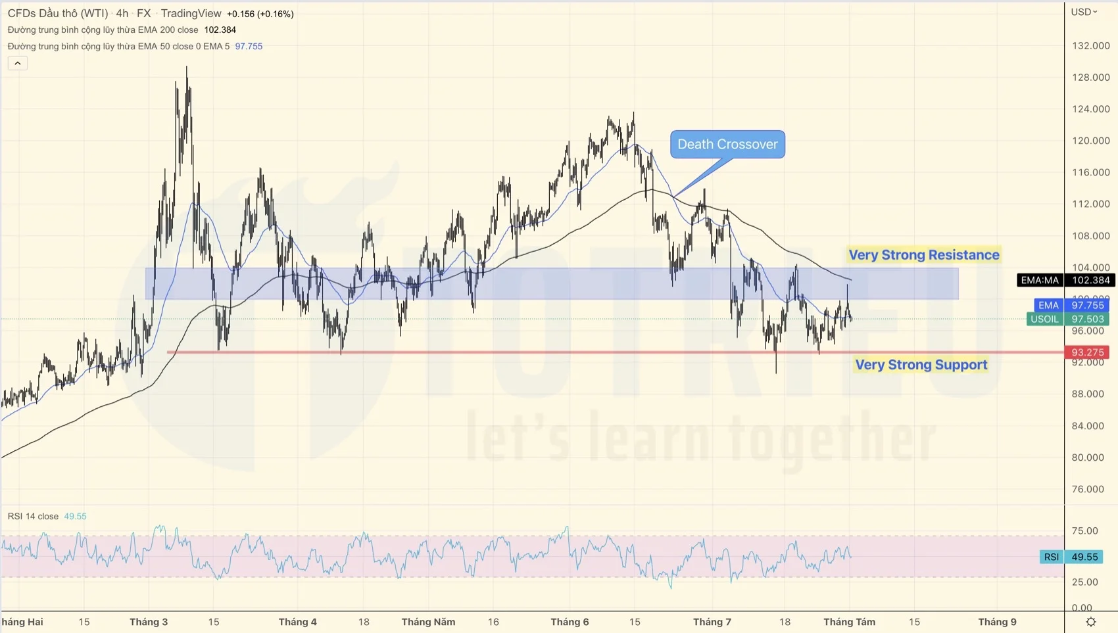The width and height of the screenshot is (1118, 633).
Task: Open the USD currency dropdown
Action: point(1084,12)
